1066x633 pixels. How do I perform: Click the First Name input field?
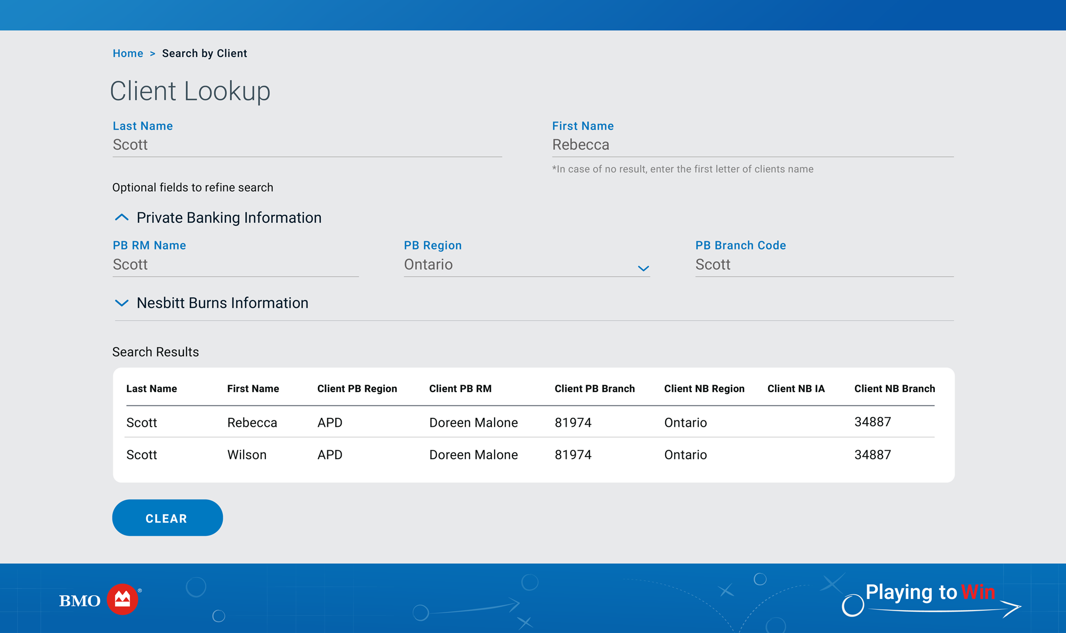pos(752,145)
